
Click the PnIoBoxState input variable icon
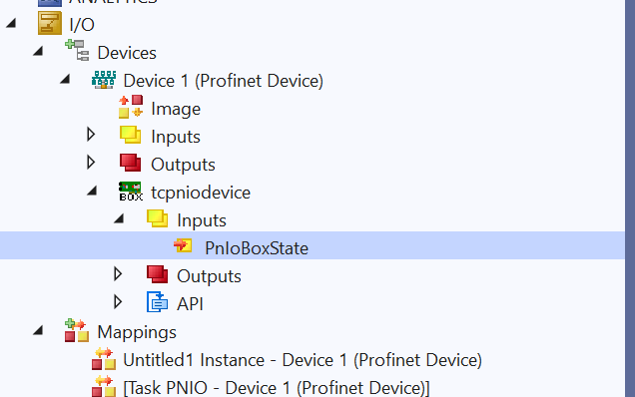tap(183, 245)
